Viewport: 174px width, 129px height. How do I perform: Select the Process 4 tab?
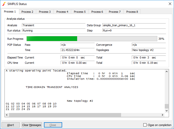coord(62,12)
